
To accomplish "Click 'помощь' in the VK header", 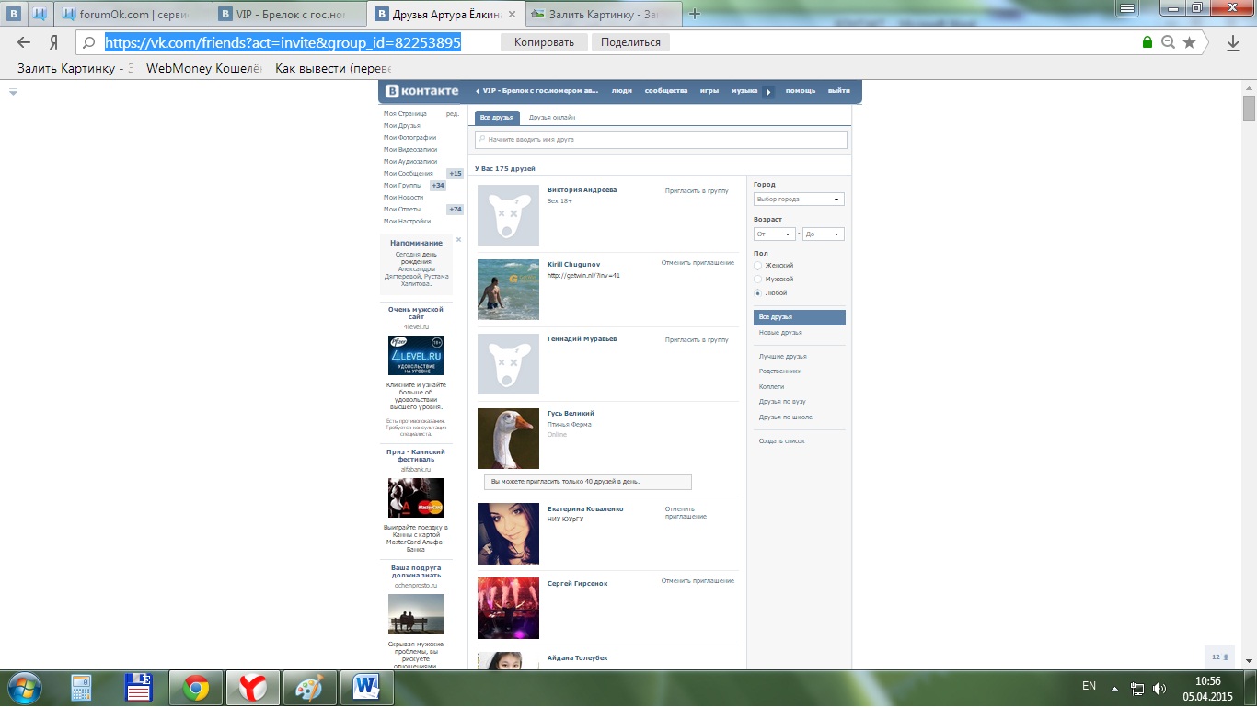I will [801, 91].
